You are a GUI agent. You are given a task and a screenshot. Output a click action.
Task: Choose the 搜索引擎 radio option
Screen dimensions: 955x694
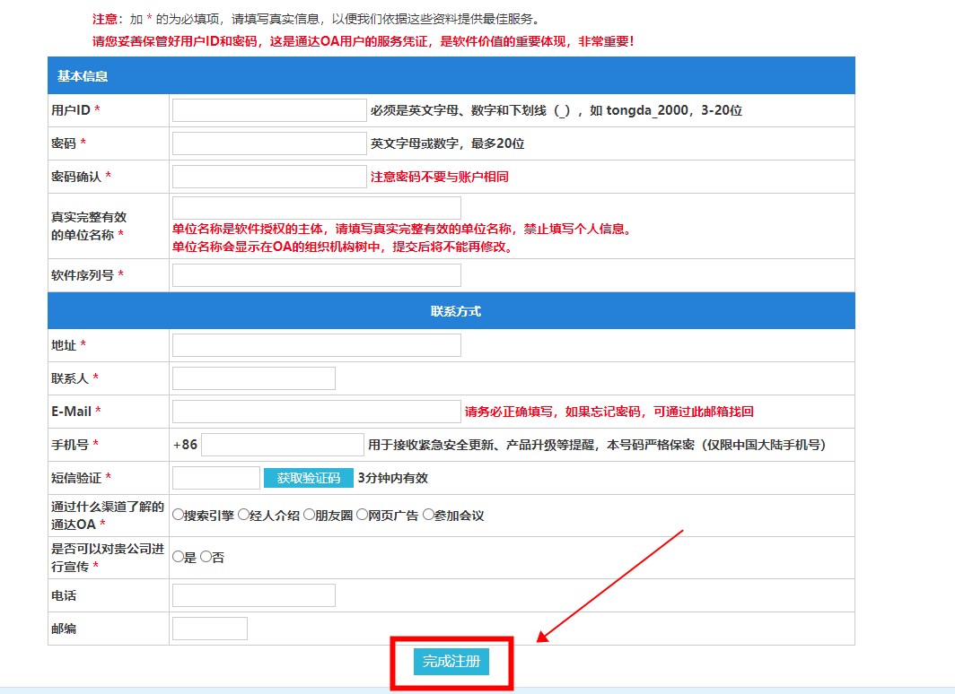(x=178, y=515)
